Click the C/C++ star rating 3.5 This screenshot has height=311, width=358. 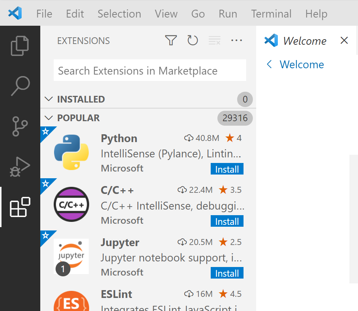230,190
